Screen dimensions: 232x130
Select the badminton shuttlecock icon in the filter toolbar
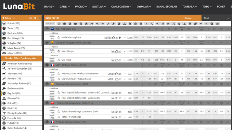(114, 24)
